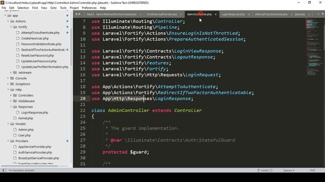Open the tab list dropdown arrow

(323, 14)
